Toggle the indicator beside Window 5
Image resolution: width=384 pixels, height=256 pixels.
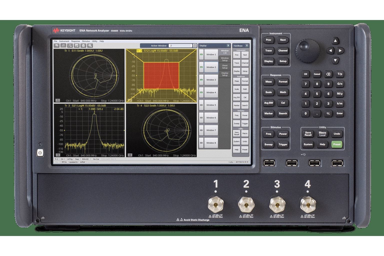point(201,105)
